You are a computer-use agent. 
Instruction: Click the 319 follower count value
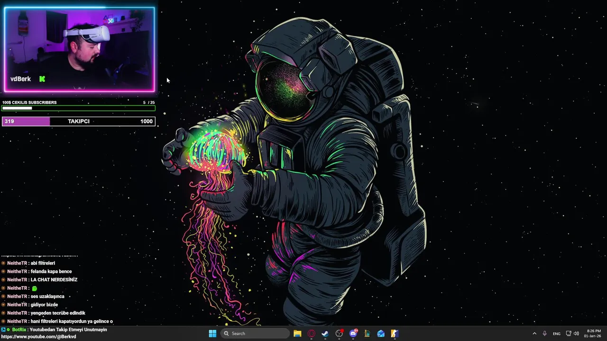point(9,121)
